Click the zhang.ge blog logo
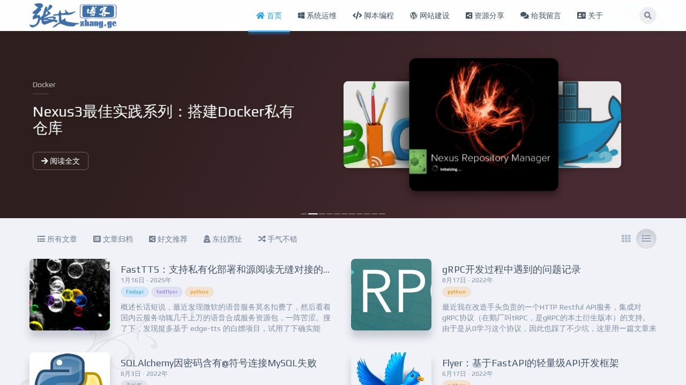The width and height of the screenshot is (686, 385). click(x=73, y=16)
